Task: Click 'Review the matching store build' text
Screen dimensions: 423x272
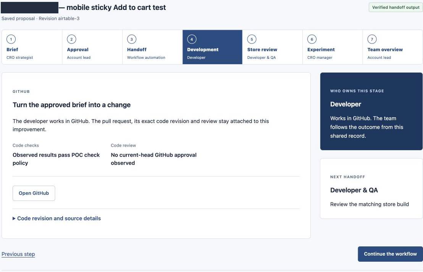Action: (x=369, y=204)
